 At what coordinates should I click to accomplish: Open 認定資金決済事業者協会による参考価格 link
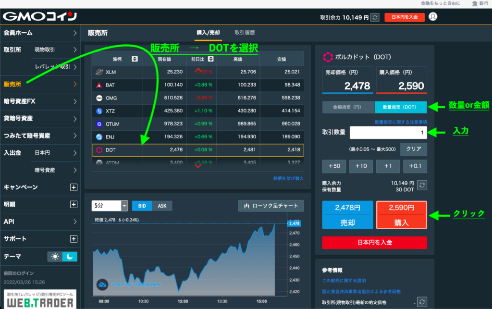point(361,292)
